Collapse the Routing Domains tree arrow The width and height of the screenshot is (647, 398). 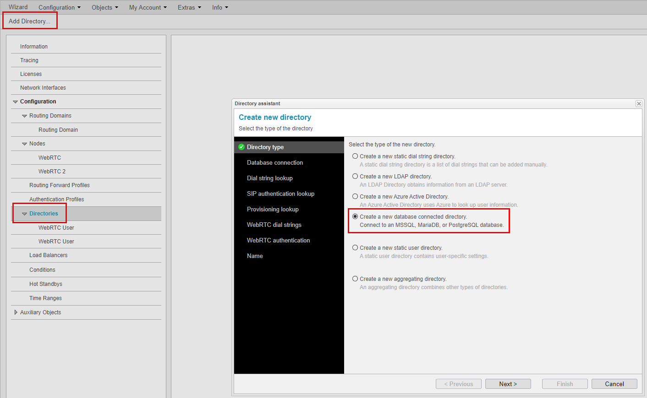pyautogui.click(x=25, y=116)
